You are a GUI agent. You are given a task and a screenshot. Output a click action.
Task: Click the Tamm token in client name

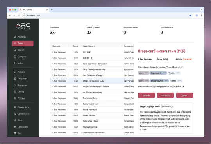tap(174, 73)
